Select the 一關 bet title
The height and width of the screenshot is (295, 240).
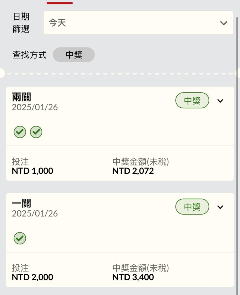point(21,203)
